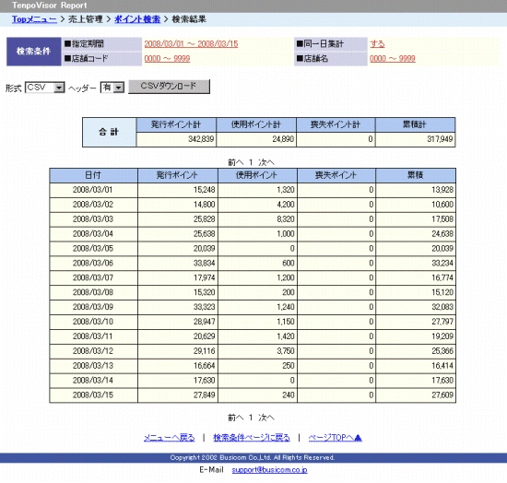The height and width of the screenshot is (483, 507).
Task: Click the 累積 column header
Action: point(416,175)
